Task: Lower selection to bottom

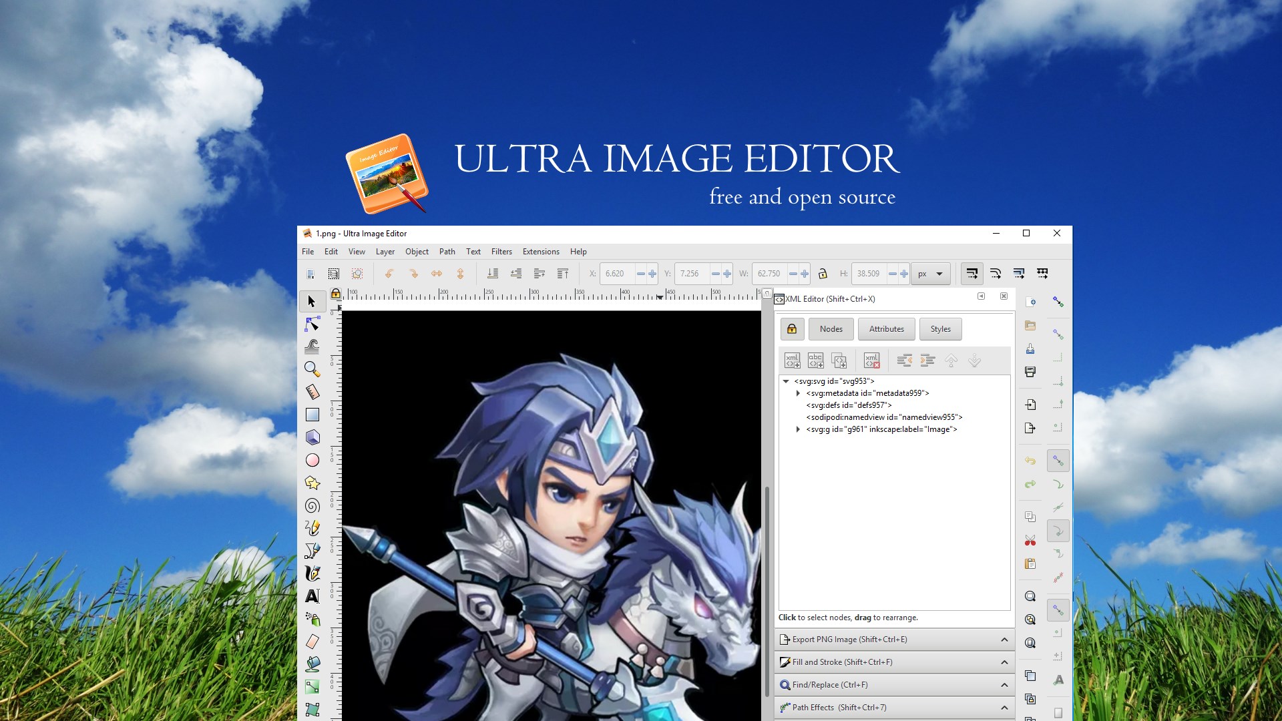Action: pos(493,274)
